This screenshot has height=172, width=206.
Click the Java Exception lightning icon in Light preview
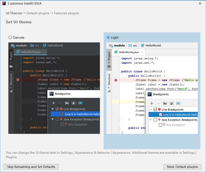click(x=159, y=120)
